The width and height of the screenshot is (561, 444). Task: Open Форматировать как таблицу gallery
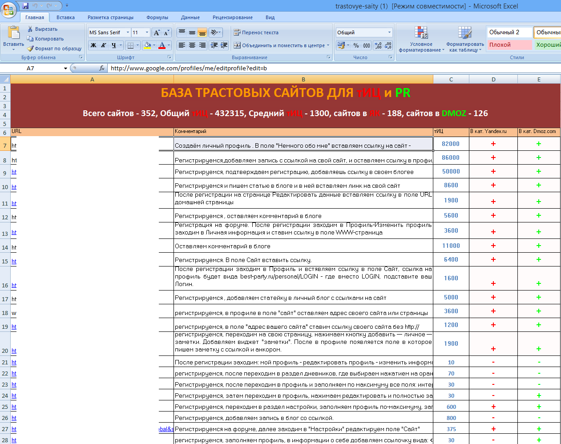coord(465,39)
